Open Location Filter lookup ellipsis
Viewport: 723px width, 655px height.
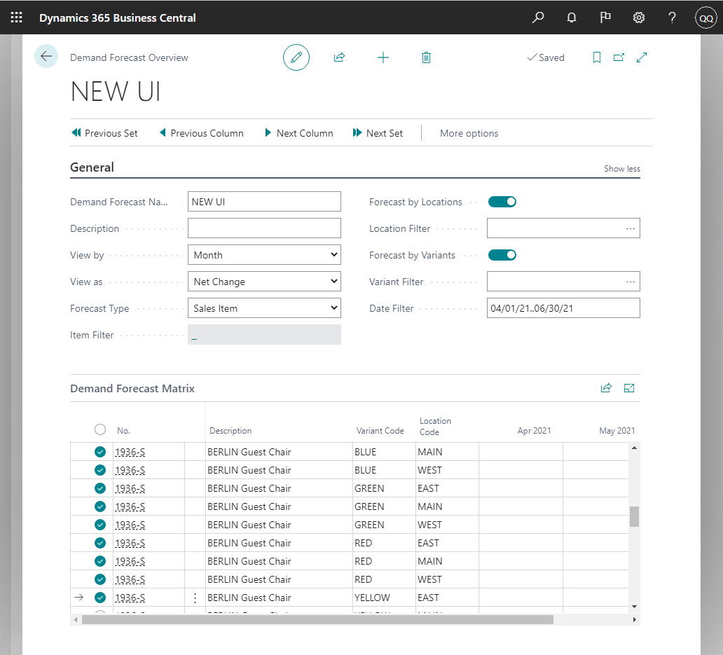(x=631, y=228)
